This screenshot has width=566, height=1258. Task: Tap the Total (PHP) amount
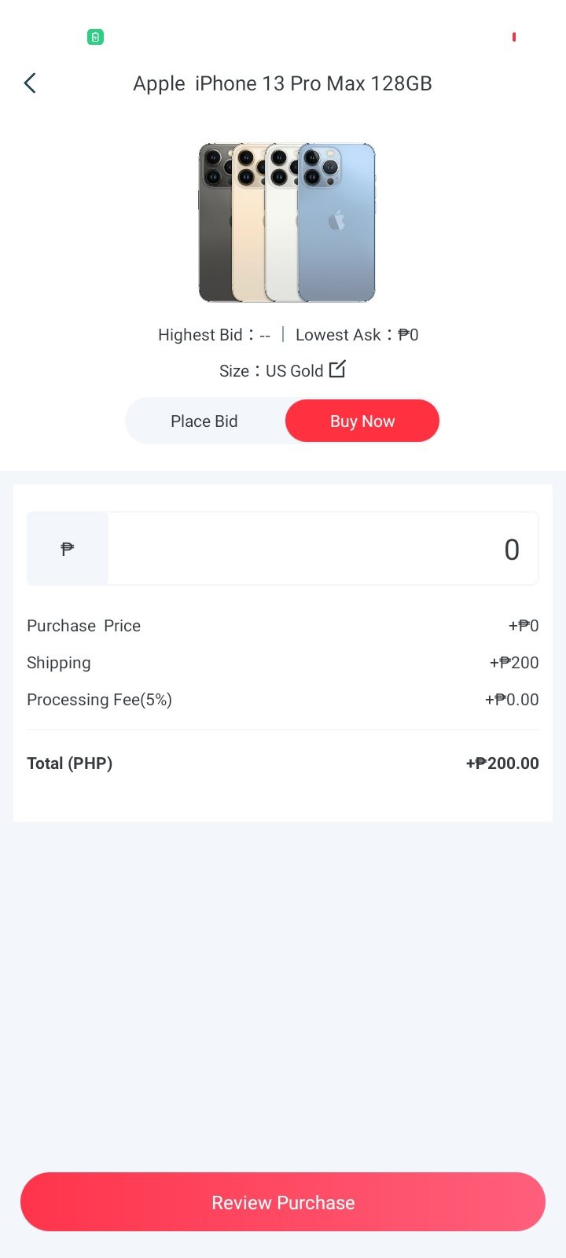[502, 763]
